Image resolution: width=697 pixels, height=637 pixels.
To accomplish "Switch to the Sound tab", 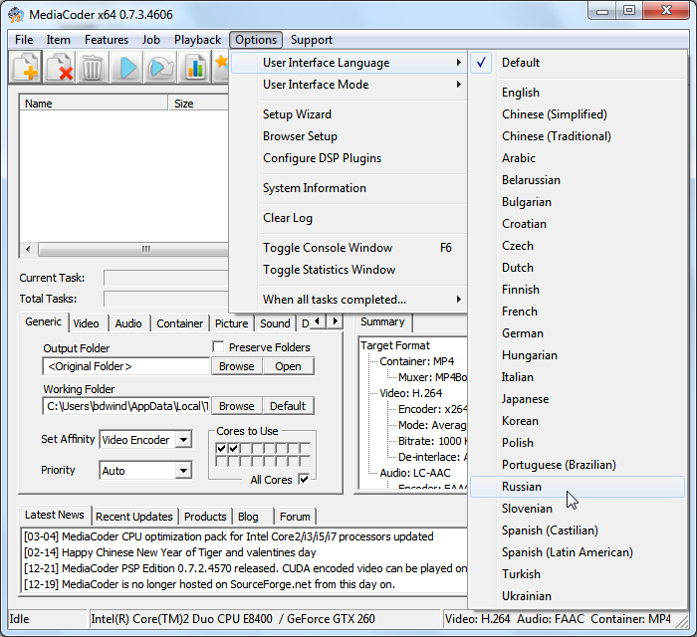I will [275, 323].
